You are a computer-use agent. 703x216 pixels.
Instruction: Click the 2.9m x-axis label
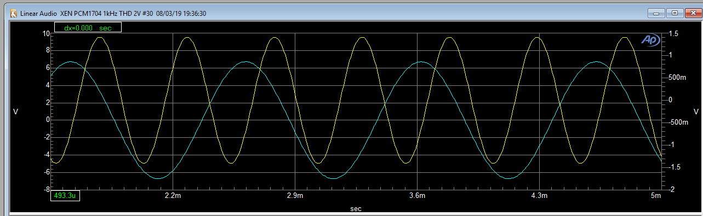[x=295, y=196]
